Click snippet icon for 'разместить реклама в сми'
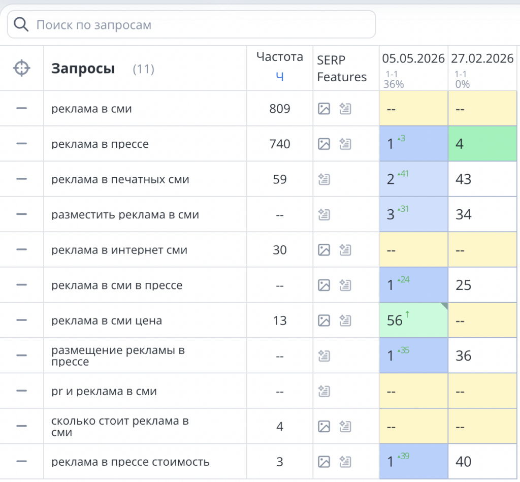This screenshot has width=520, height=482. [x=324, y=215]
